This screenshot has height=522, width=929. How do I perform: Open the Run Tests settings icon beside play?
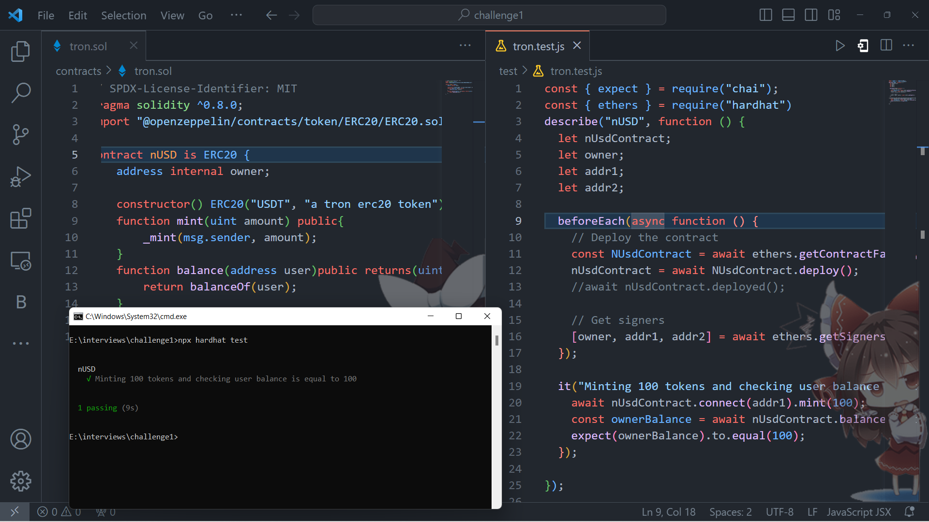pyautogui.click(x=864, y=45)
